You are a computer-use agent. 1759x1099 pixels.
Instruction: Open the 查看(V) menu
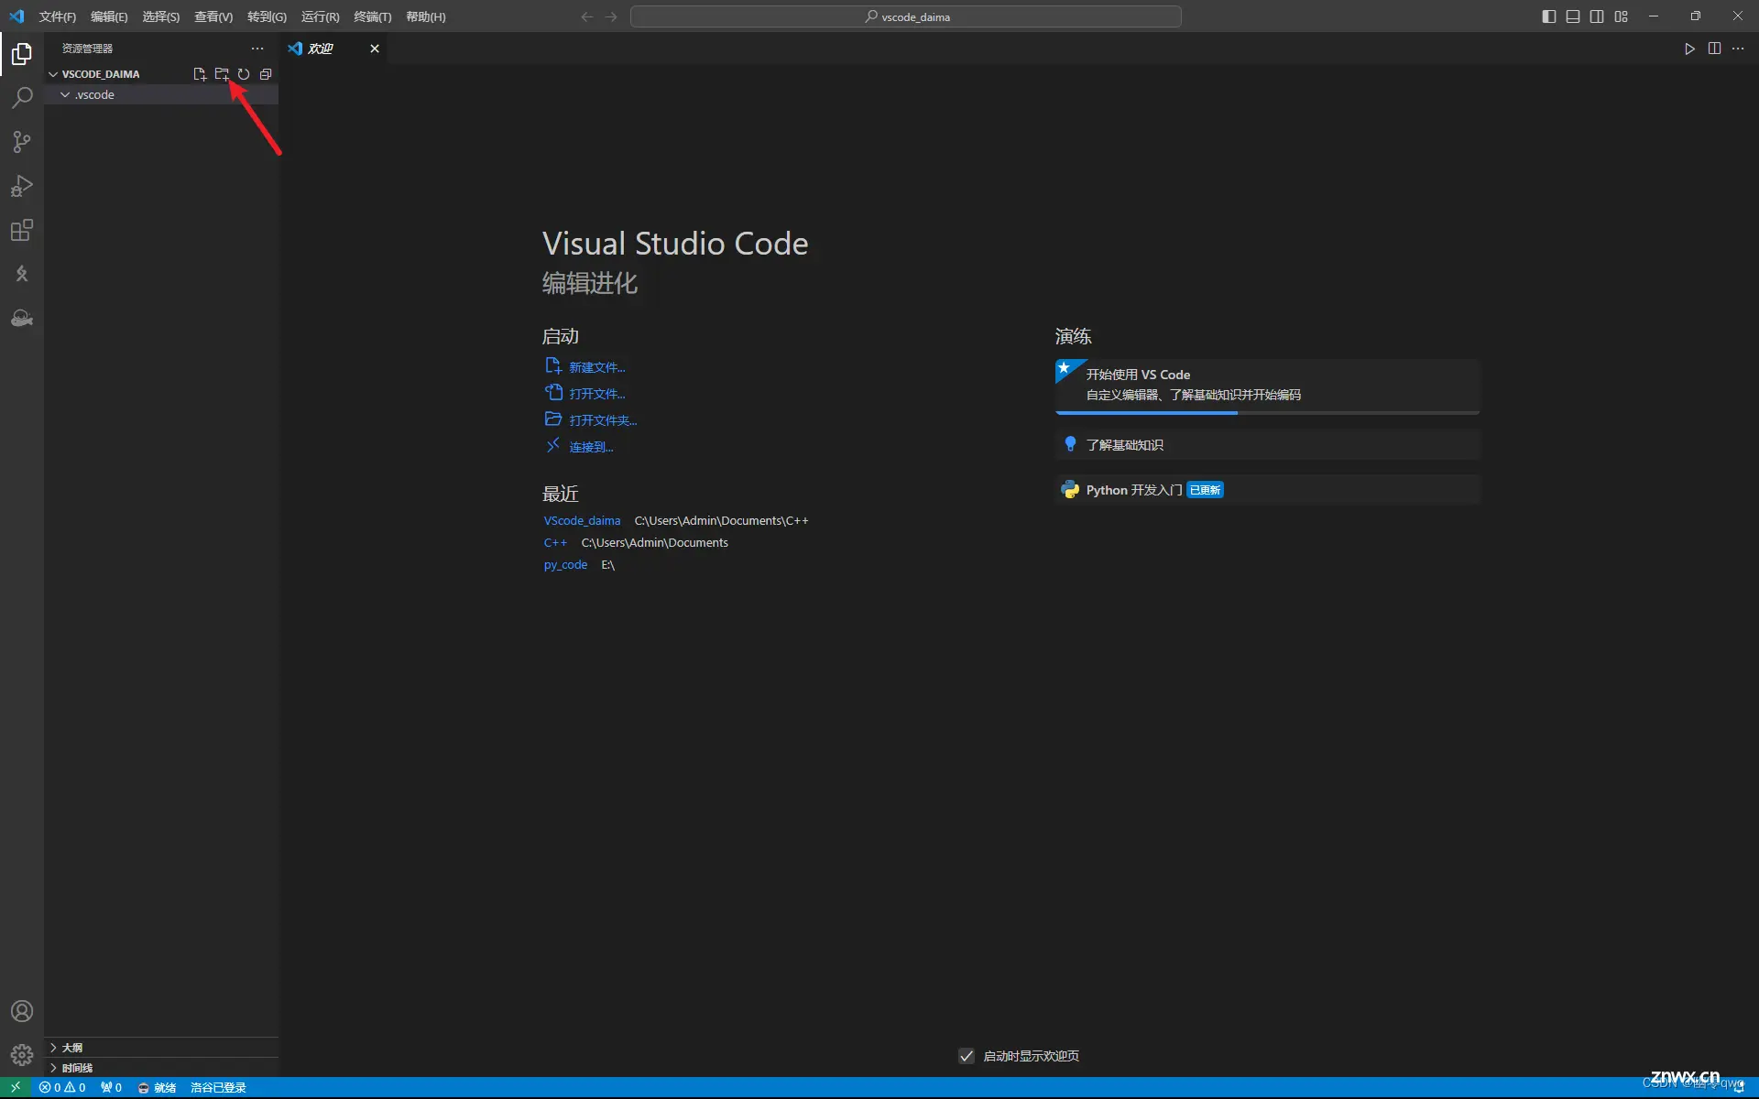point(213,16)
